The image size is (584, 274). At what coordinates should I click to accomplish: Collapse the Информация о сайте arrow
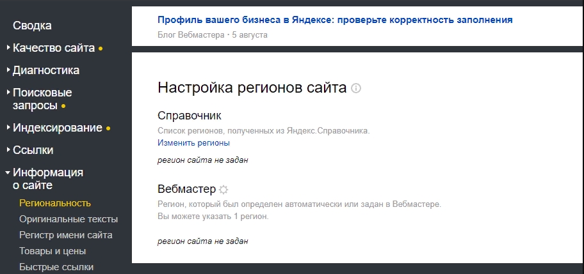coord(8,172)
